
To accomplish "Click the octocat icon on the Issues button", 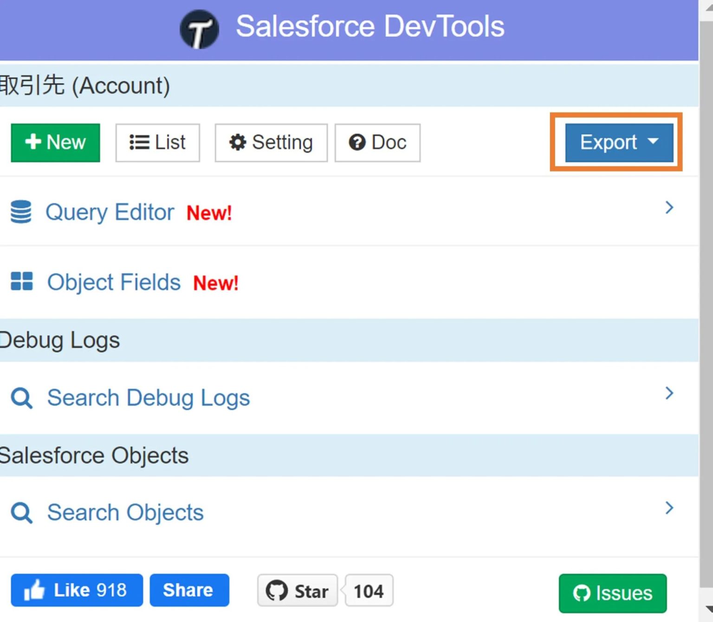I will tap(582, 593).
